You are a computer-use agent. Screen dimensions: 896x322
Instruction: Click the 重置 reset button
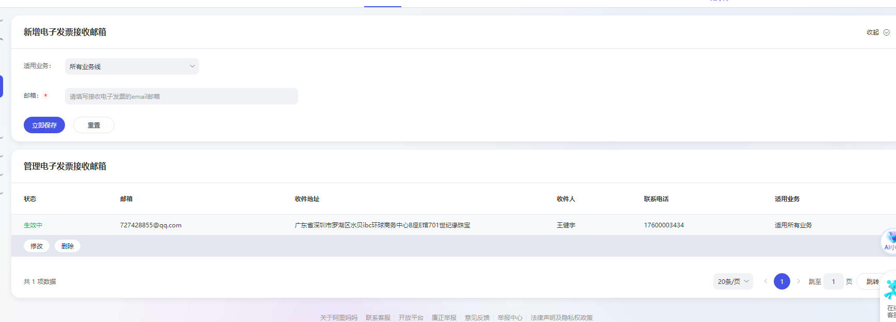coord(94,125)
